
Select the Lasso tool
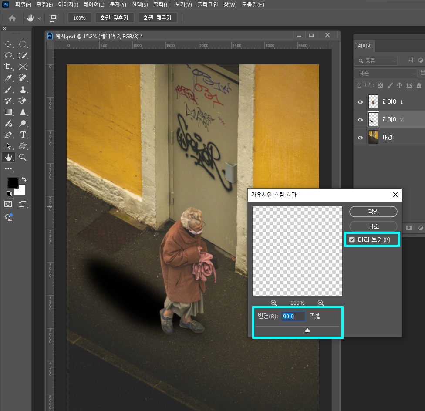coord(8,56)
